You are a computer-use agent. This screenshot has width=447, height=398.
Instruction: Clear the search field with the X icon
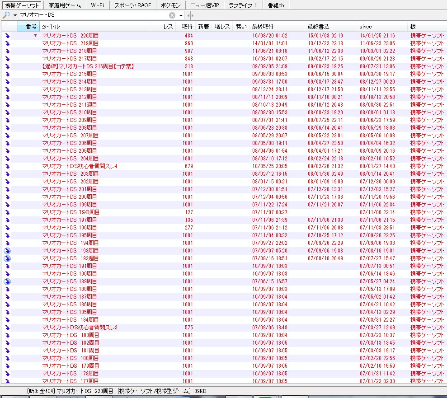point(172,15)
